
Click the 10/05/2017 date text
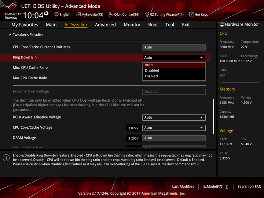click(x=13, y=14)
